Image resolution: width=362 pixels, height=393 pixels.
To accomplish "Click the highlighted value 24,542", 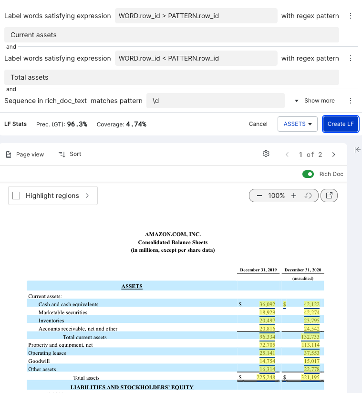I will (311, 329).
